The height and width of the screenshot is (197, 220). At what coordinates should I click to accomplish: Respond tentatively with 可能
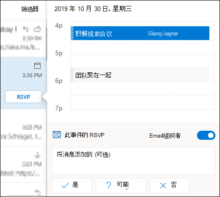(121, 185)
